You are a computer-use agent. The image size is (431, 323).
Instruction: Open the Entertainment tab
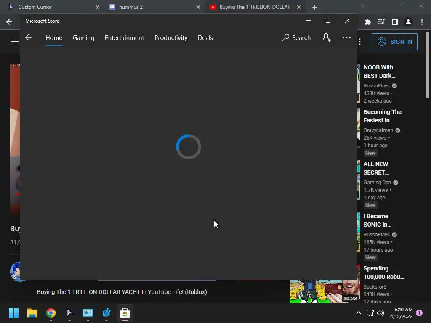coord(124,37)
